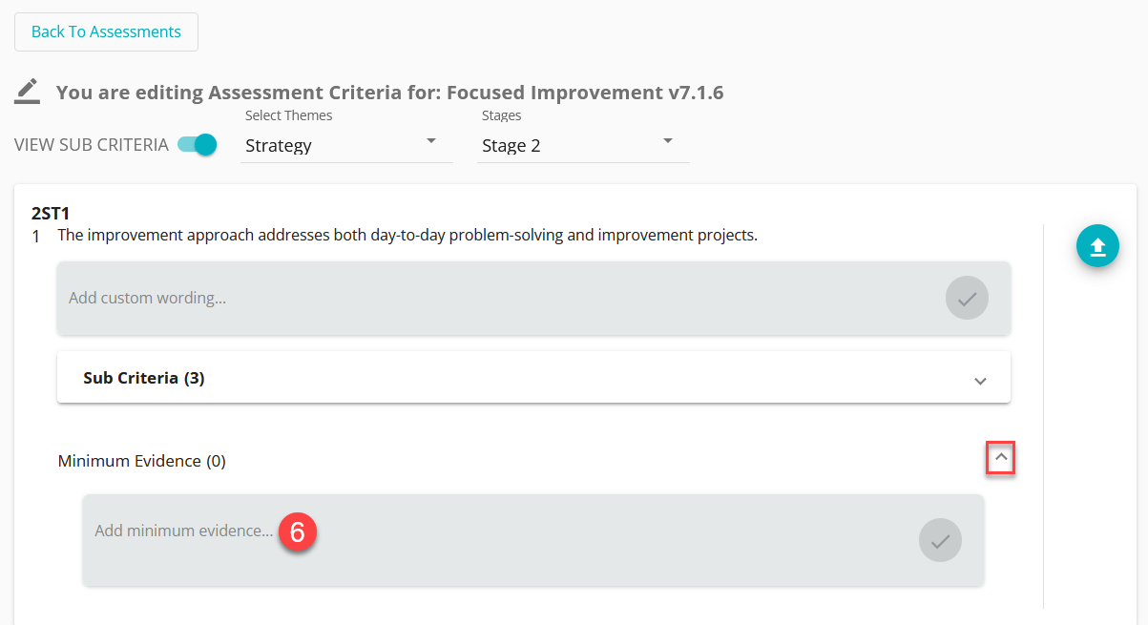Collapse Minimum Evidence using the up chevron
Screen dimensions: 1148x625
(1001, 459)
